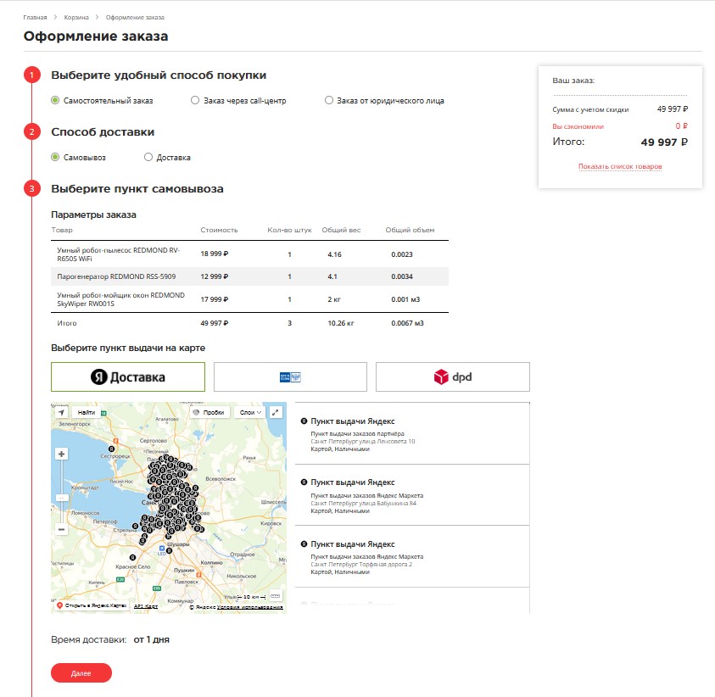The height and width of the screenshot is (697, 715).
Task: Click the Общий объем column header
Action: pos(410,230)
